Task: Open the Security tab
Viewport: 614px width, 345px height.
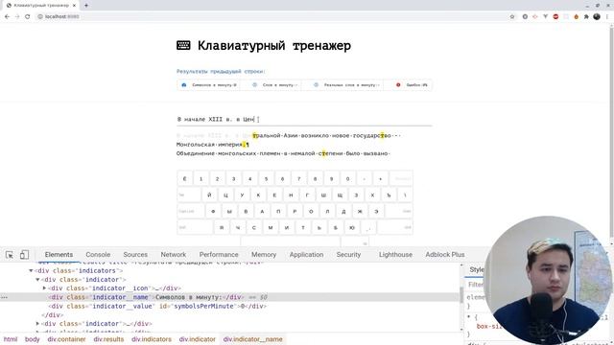Action: coord(348,255)
